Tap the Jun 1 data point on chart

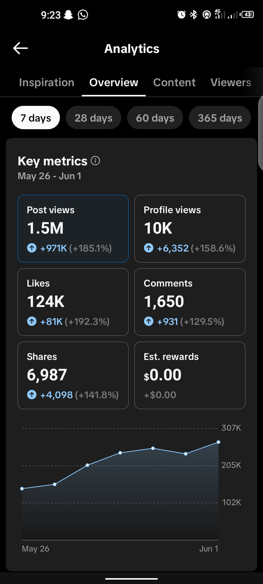tap(218, 442)
